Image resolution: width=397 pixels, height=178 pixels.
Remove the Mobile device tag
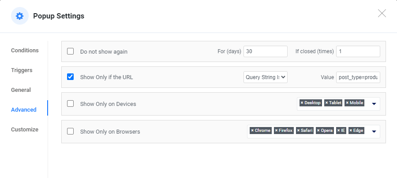click(347, 103)
